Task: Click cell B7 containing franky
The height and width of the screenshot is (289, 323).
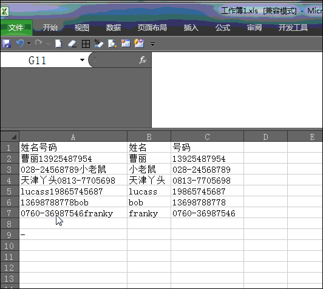Action: click(x=149, y=213)
